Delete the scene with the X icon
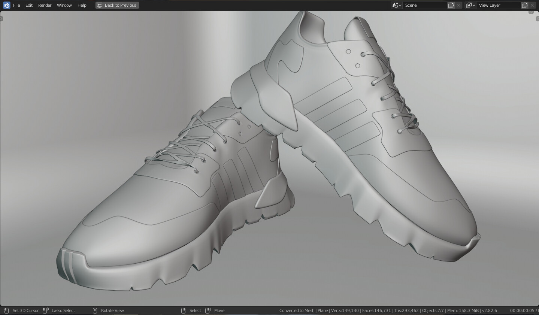Image resolution: width=539 pixels, height=315 pixels. [x=458, y=5]
